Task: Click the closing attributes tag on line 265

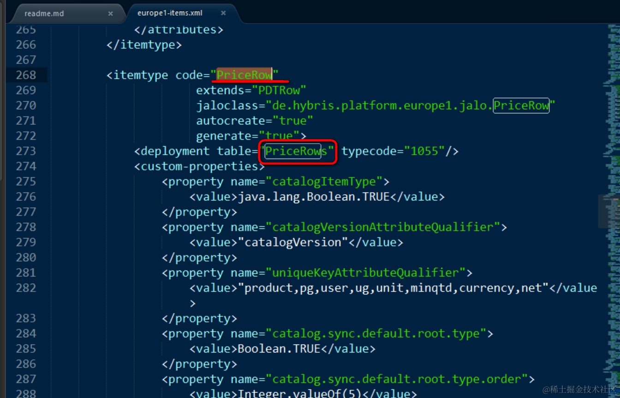Action: (179, 29)
